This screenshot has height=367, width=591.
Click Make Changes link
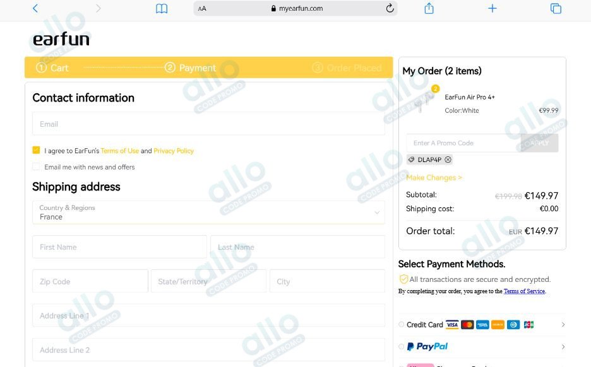click(434, 177)
